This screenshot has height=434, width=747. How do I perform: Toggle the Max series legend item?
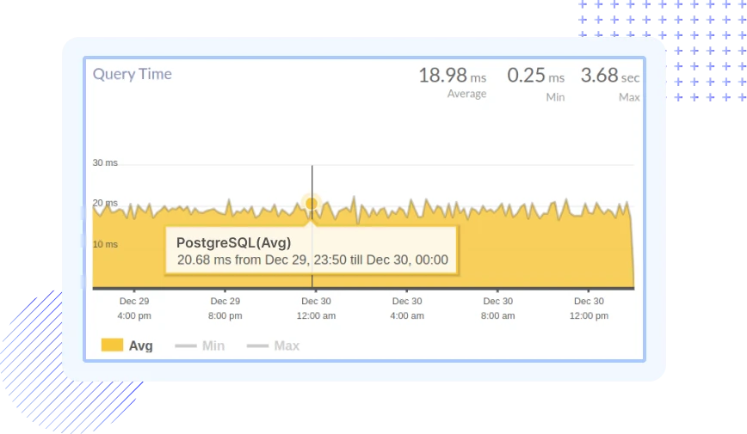coord(273,345)
